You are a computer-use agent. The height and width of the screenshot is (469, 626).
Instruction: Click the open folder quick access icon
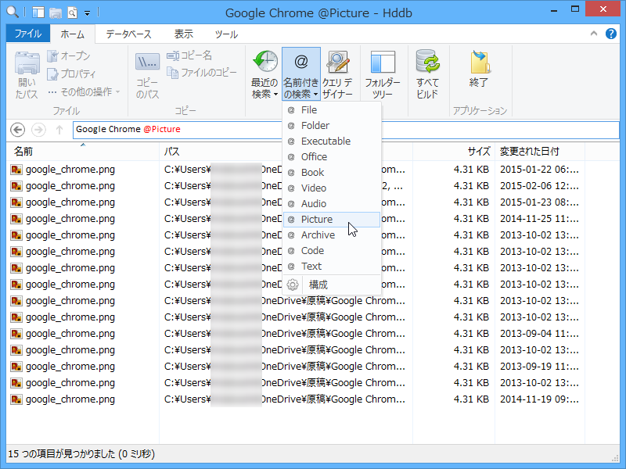[x=55, y=13]
